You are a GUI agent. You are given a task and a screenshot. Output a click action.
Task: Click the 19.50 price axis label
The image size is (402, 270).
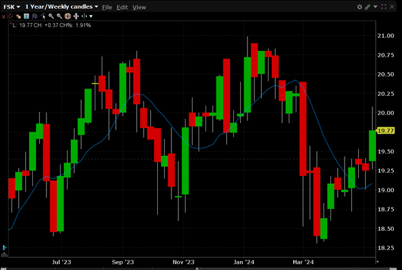pos(386,152)
